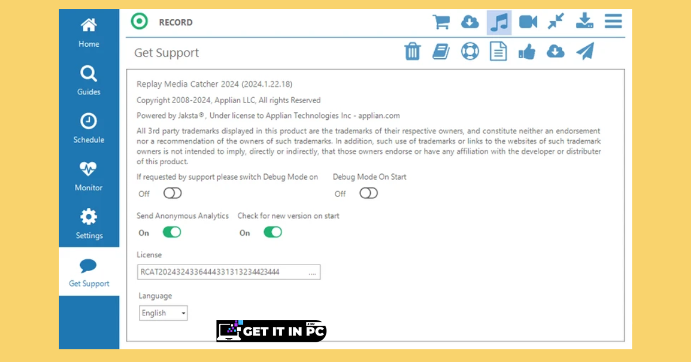Viewport: 691px width, 362px height.
Task: Click the thumbs up icon
Action: pos(527,52)
